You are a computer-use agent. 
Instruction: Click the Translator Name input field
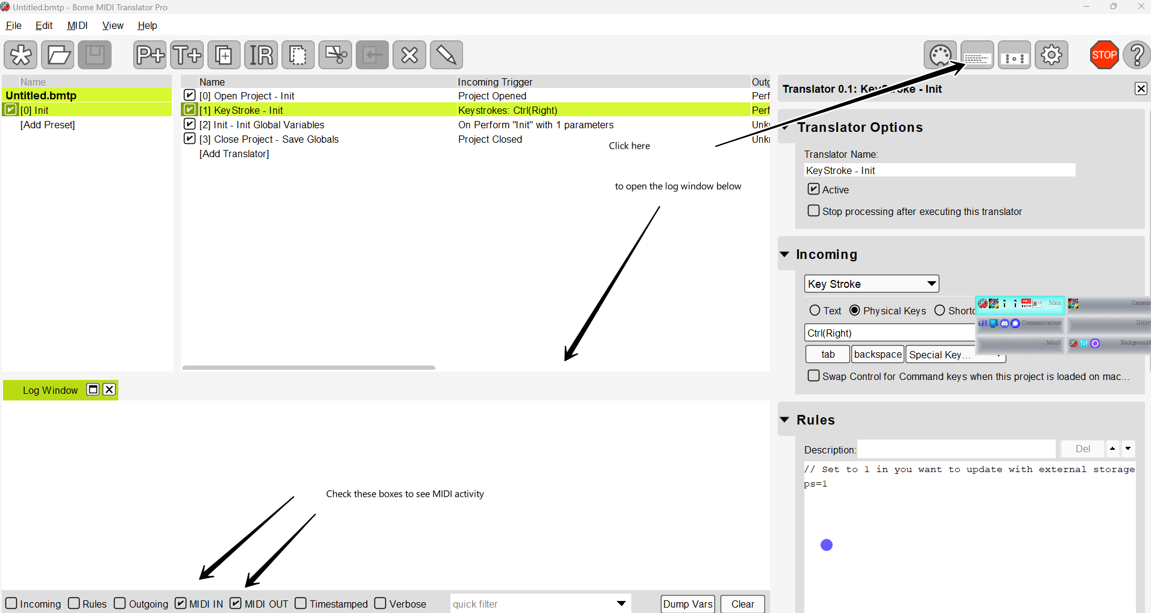coord(940,170)
